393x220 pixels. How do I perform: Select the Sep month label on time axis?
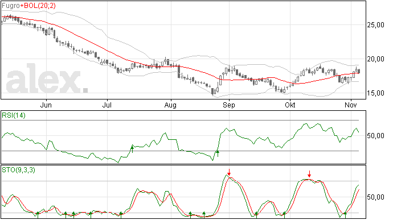[x=229, y=105]
